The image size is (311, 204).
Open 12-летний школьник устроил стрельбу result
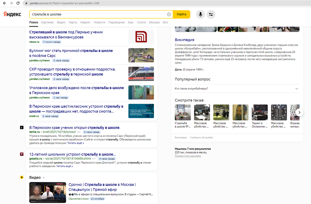pos(73,154)
